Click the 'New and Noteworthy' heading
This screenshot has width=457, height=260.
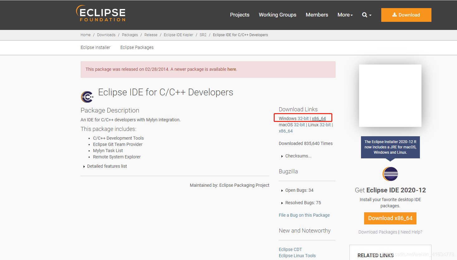click(305, 231)
